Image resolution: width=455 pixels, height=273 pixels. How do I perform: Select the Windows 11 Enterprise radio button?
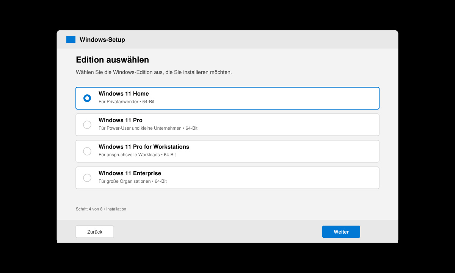[87, 178]
